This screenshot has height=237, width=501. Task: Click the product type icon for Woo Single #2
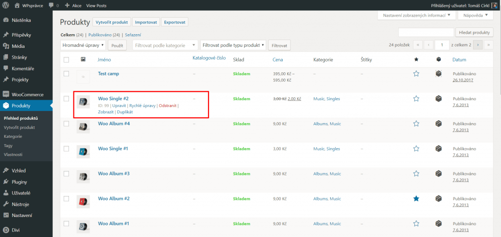tap(438, 99)
